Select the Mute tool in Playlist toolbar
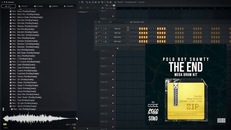 coord(96,2)
